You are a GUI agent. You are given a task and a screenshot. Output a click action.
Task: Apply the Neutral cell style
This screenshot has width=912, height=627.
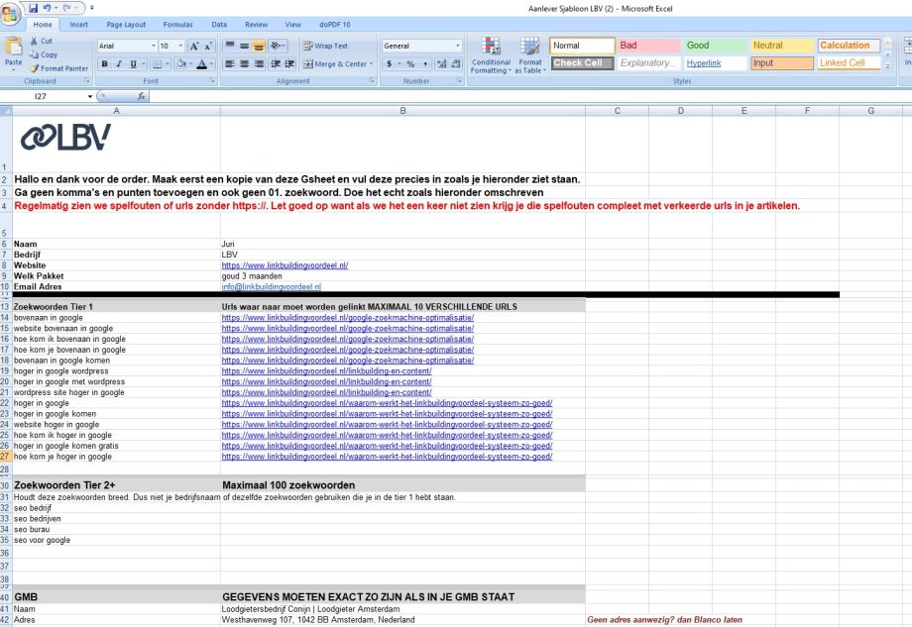coord(782,46)
